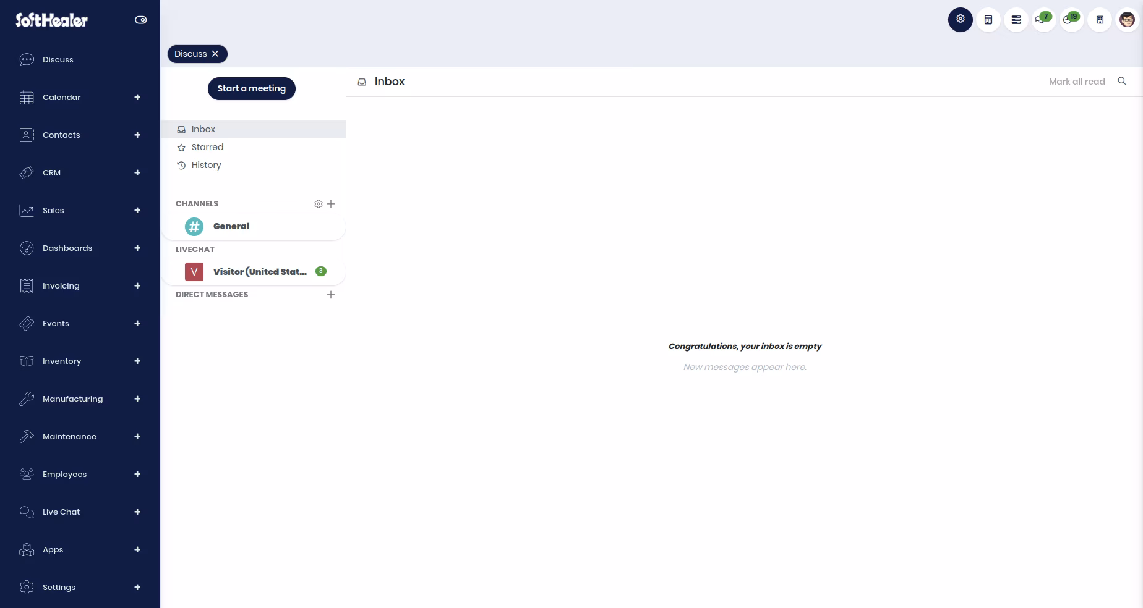This screenshot has height=608, width=1143.
Task: Open channel settings gear icon
Action: (x=319, y=204)
